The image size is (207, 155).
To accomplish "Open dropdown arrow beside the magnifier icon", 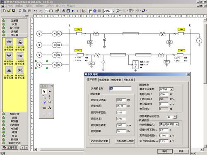I will [121, 11].
